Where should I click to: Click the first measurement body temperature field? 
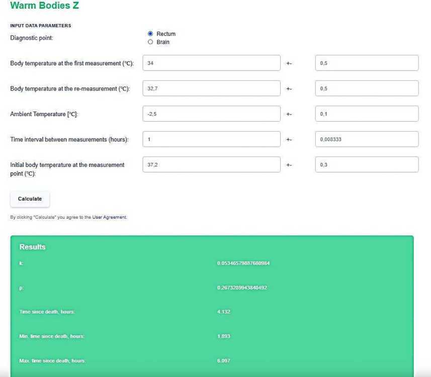211,63
